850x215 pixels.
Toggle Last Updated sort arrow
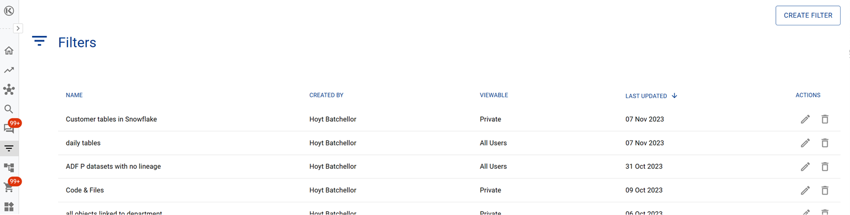click(675, 95)
